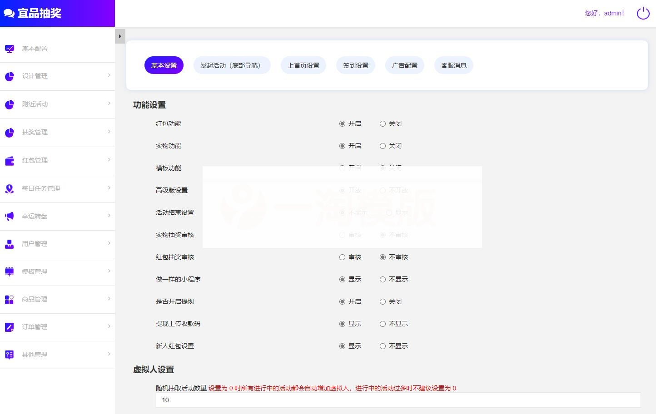Image resolution: width=656 pixels, height=414 pixels.
Task: Expand the 抽奖管理 sidebar menu
Action: coord(58,132)
